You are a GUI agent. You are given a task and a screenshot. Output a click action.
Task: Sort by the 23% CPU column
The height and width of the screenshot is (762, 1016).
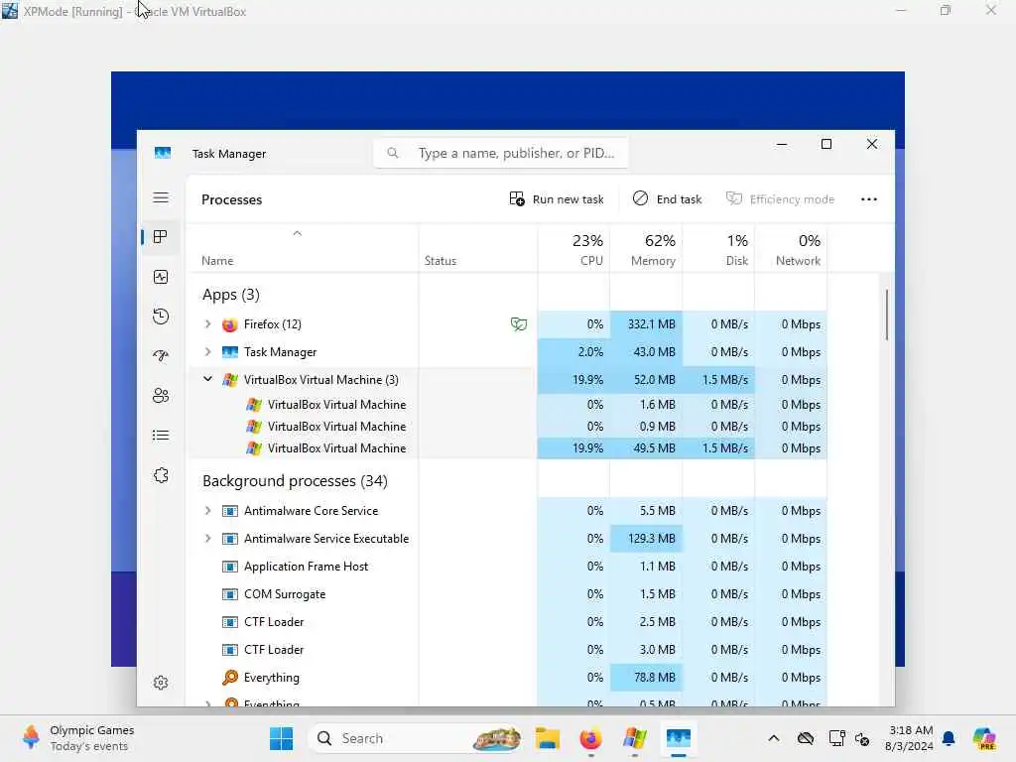pyautogui.click(x=574, y=249)
